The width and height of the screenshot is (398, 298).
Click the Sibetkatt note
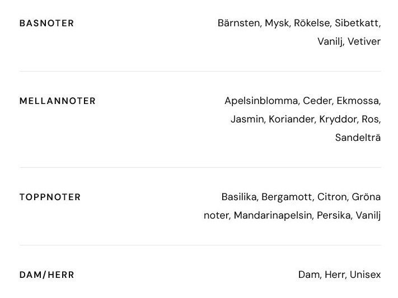click(358, 23)
